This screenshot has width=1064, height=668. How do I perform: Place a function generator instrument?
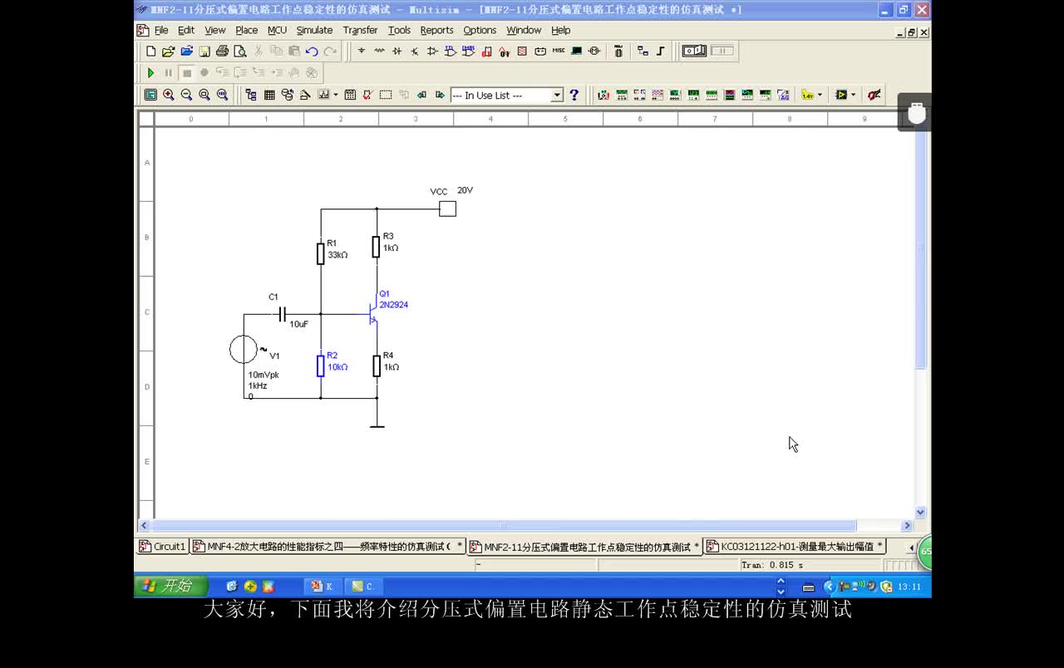coord(622,95)
